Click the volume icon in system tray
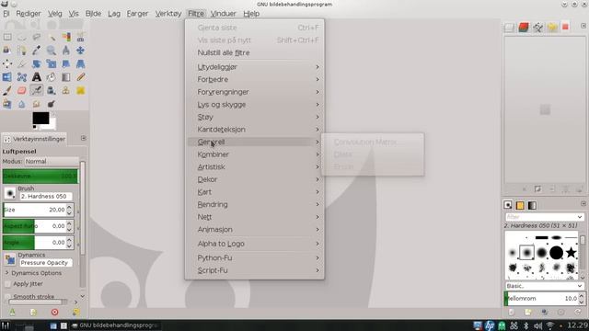Screen dimensions: 589x331 (537, 325)
